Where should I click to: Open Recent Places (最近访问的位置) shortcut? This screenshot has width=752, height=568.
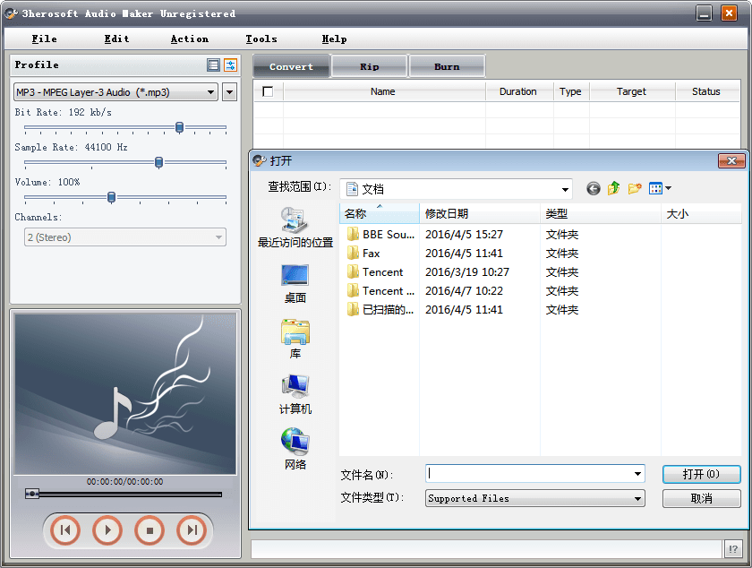click(x=295, y=228)
